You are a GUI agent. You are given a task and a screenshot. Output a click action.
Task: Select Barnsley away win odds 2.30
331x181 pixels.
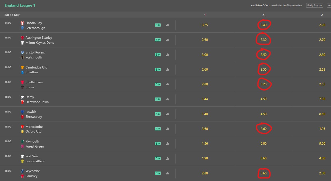coord(322,173)
